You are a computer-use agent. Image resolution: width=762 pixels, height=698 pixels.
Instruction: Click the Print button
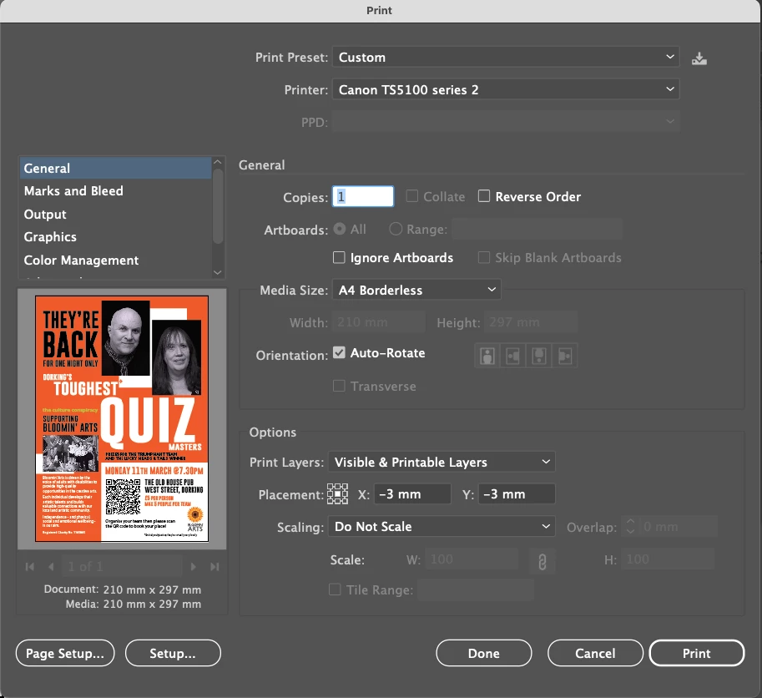click(x=696, y=653)
